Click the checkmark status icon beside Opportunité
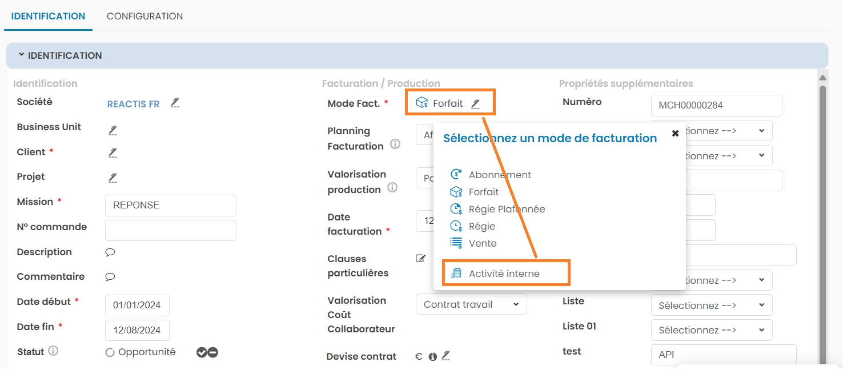Screen dimensions: 843x370 tap(202, 352)
